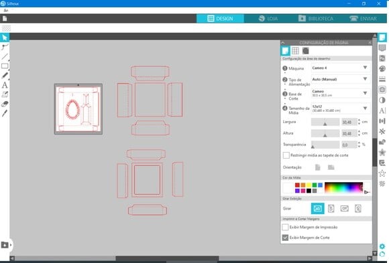Open the Rhinestones dotted icon
Screen dimensions: 389x263
(382, 173)
